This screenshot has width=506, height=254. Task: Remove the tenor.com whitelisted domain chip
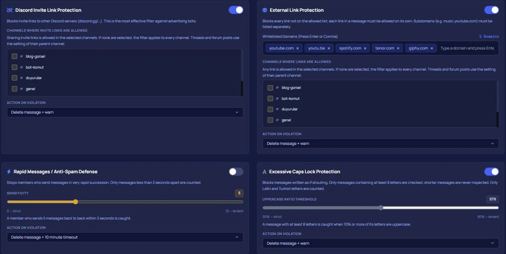pos(398,48)
